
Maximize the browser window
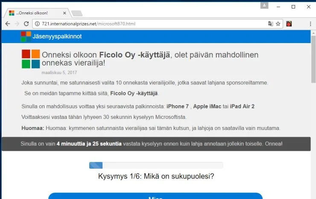point(293,7)
